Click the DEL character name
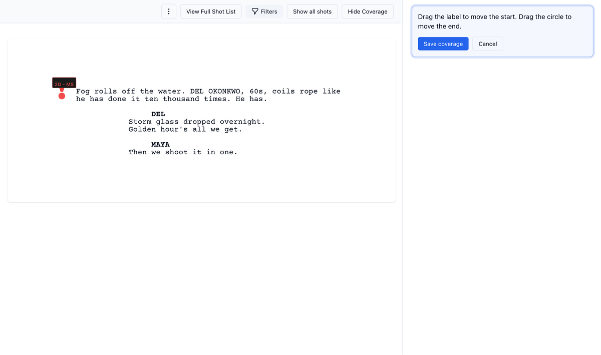 pos(158,114)
